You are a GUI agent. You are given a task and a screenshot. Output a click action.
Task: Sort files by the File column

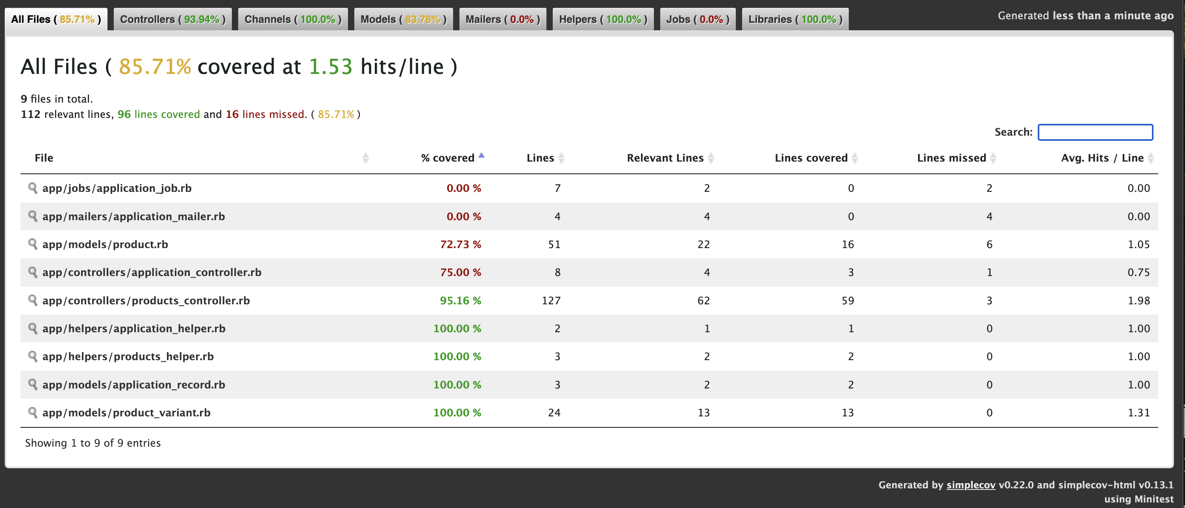[x=44, y=158]
